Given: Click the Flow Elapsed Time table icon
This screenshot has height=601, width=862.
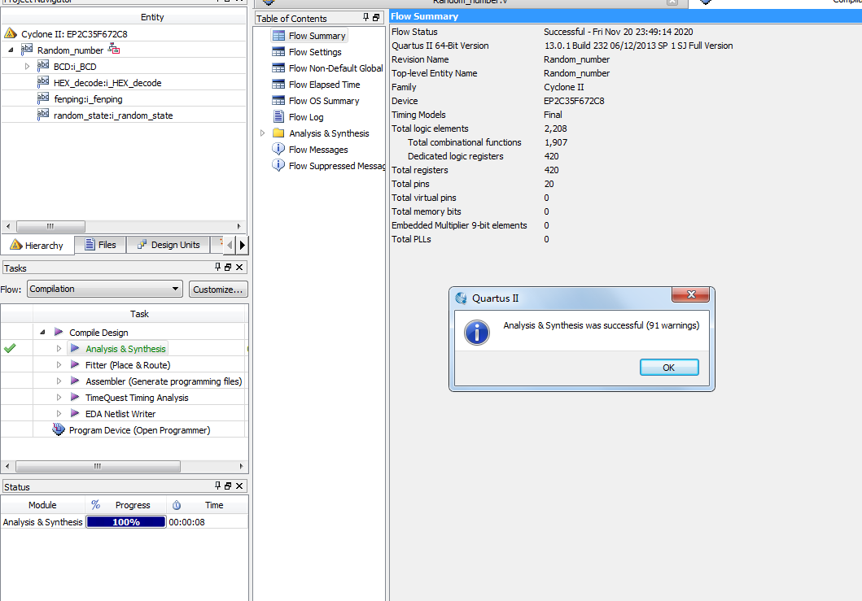Looking at the screenshot, I should (278, 85).
